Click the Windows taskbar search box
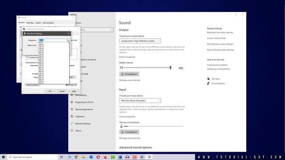This screenshot has width=285, height=160. pos(33,157)
